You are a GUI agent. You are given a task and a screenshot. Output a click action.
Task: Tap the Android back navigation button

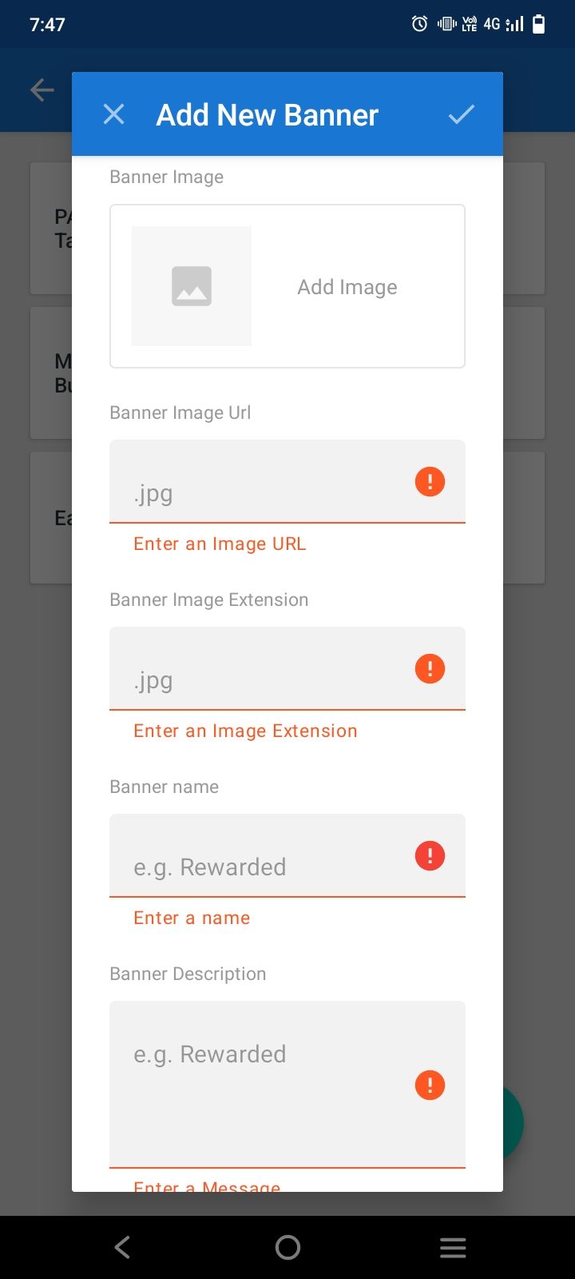tap(122, 1247)
